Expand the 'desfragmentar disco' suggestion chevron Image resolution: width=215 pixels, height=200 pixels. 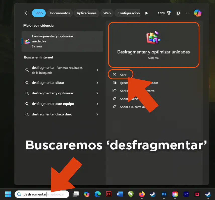pyautogui.click(x=97, y=83)
